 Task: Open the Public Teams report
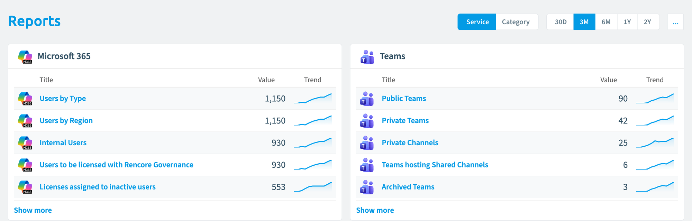404,99
